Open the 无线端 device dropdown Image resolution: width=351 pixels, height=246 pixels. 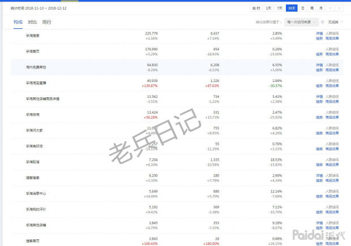335,22
